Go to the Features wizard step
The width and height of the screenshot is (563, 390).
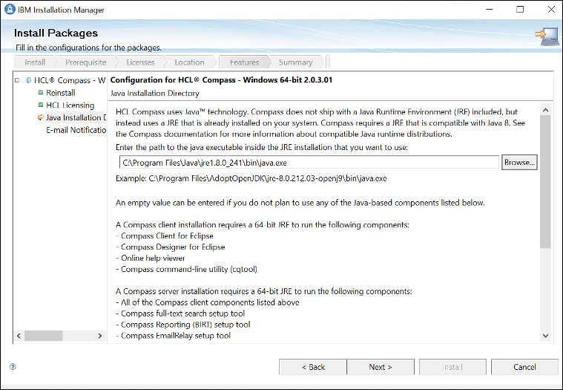(x=244, y=62)
